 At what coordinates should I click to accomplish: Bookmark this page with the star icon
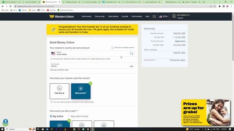[x=215, y=7]
